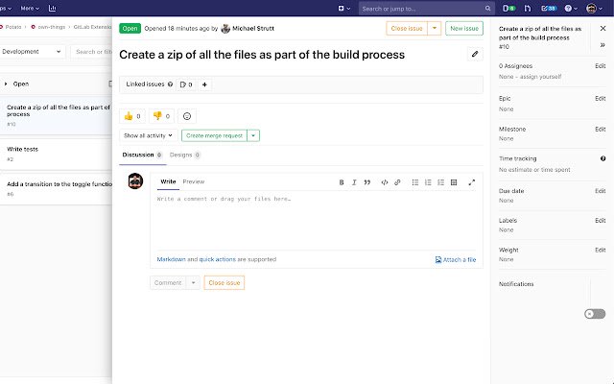Select the Preview tab
614x384 pixels.
pyautogui.click(x=194, y=181)
